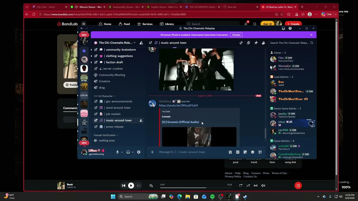Open the sticker picker

(x=245, y=152)
